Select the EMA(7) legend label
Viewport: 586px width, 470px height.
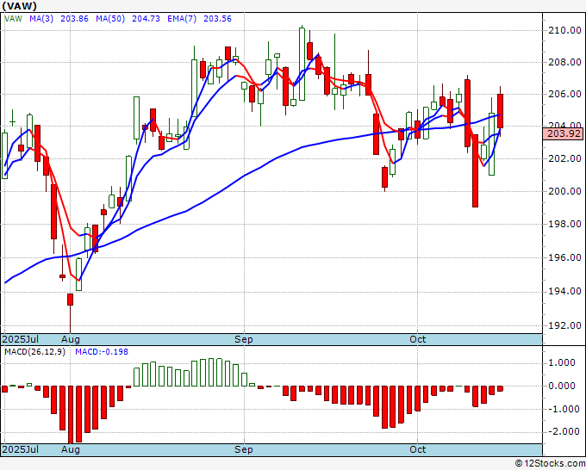182,19
